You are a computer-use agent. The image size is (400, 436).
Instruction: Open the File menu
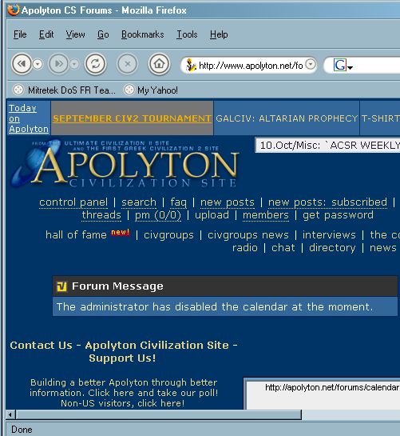click(20, 34)
